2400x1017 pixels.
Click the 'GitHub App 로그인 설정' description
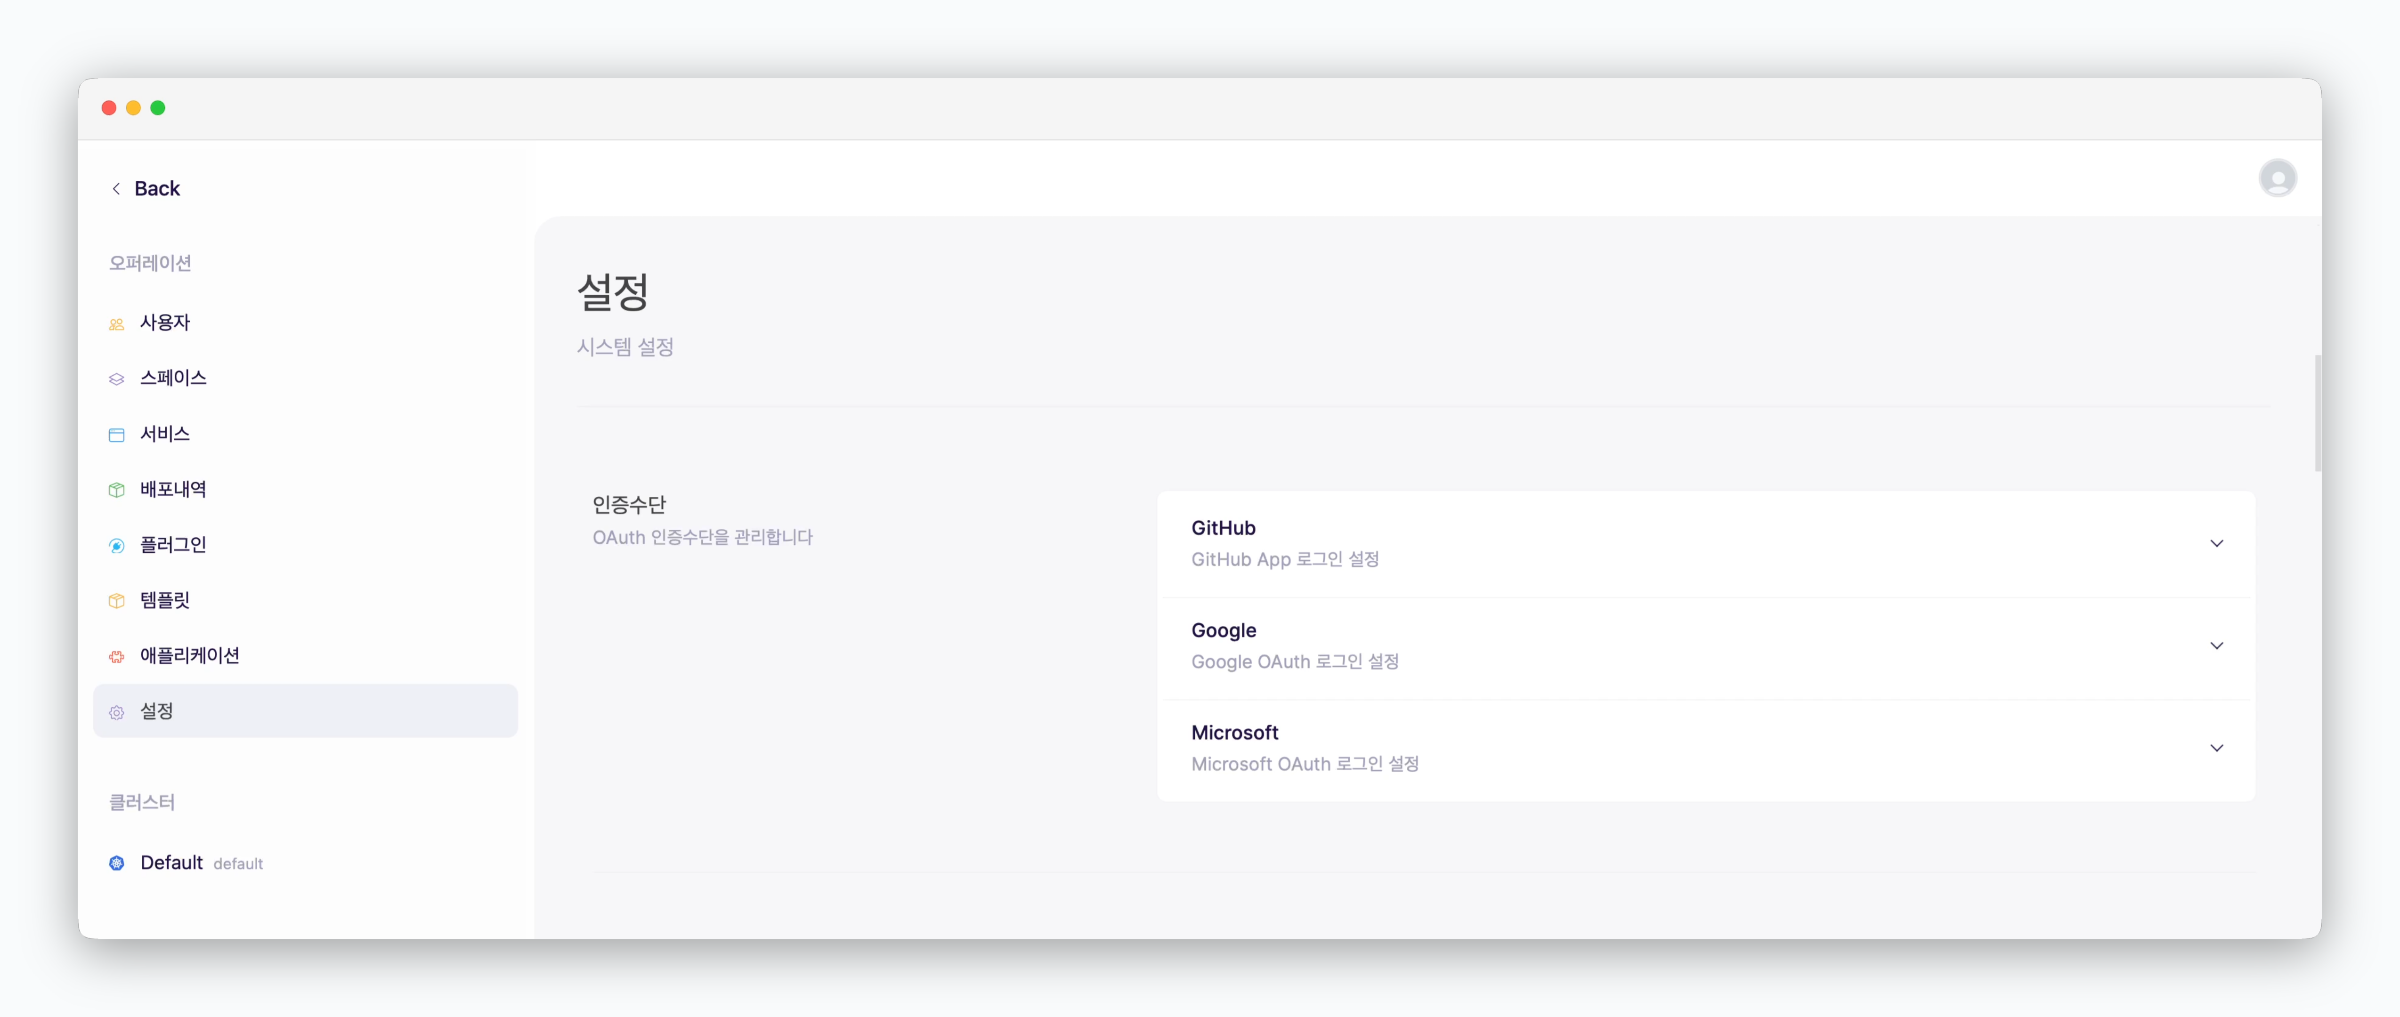pos(1285,560)
